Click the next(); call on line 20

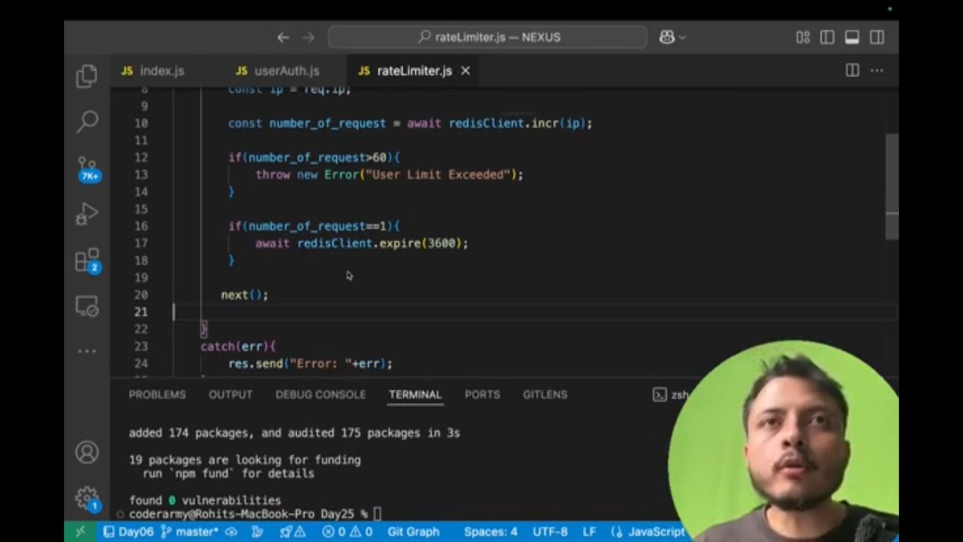click(245, 295)
